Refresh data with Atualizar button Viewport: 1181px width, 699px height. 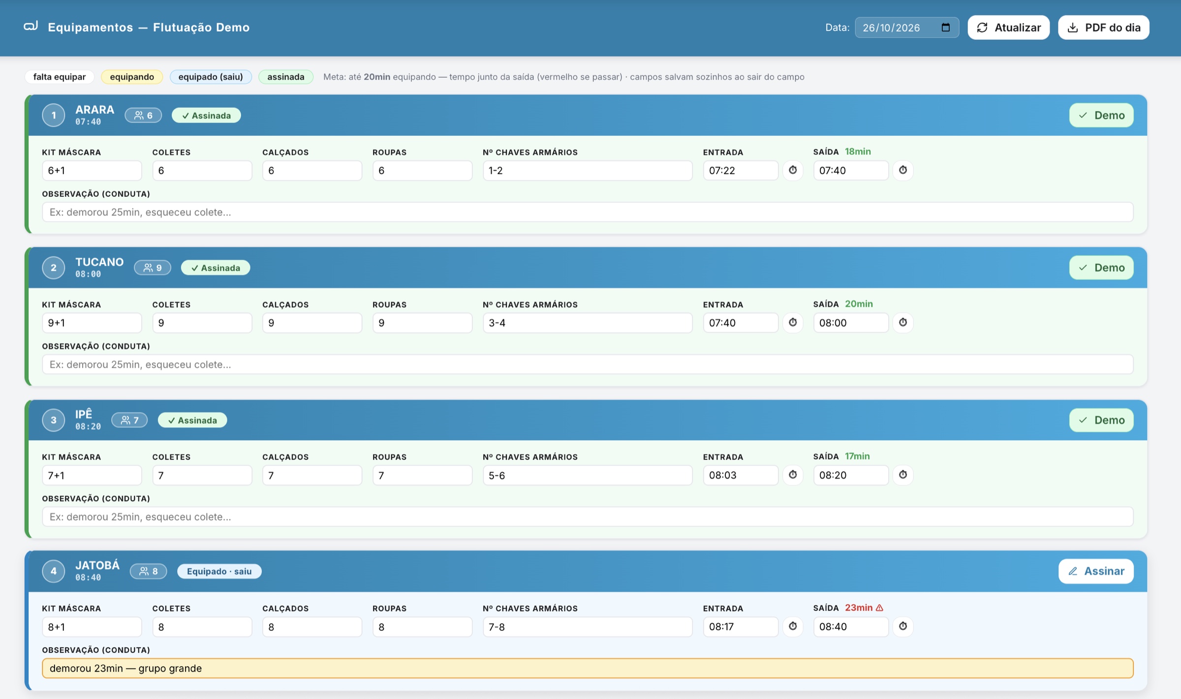click(1008, 28)
